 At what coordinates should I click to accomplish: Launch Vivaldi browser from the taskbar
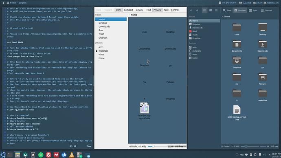coord(48,155)
